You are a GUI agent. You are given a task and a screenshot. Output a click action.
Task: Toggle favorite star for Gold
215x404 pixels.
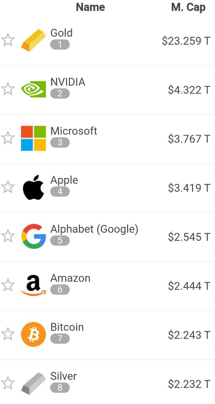8,40
